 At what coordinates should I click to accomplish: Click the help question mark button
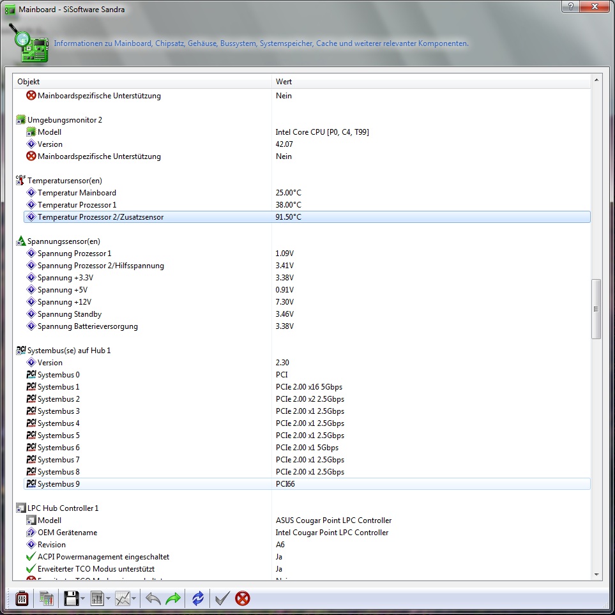(571, 6)
